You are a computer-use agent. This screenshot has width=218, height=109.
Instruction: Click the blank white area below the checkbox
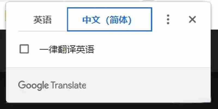(x=108, y=61)
